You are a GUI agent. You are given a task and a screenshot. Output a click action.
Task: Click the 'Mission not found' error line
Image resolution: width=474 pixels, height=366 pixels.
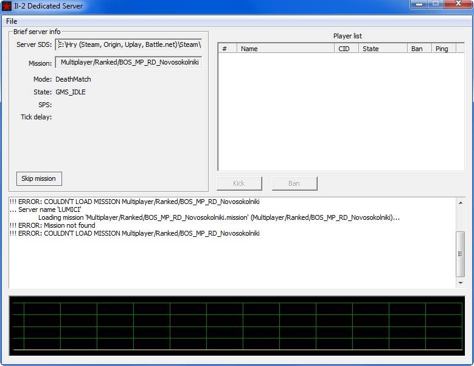(x=52, y=225)
